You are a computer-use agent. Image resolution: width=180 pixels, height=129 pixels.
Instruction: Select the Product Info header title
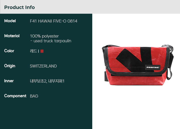[19, 7]
